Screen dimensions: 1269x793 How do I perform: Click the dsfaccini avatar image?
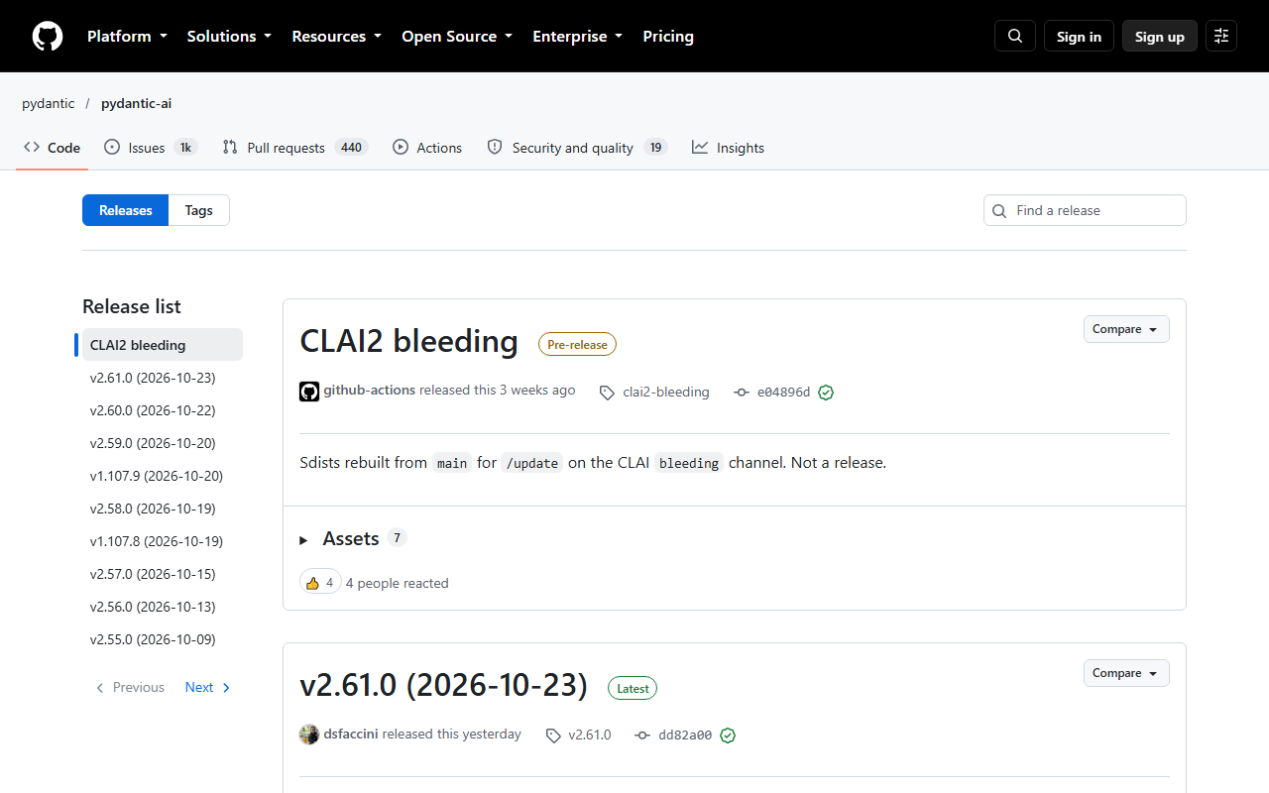309,735
